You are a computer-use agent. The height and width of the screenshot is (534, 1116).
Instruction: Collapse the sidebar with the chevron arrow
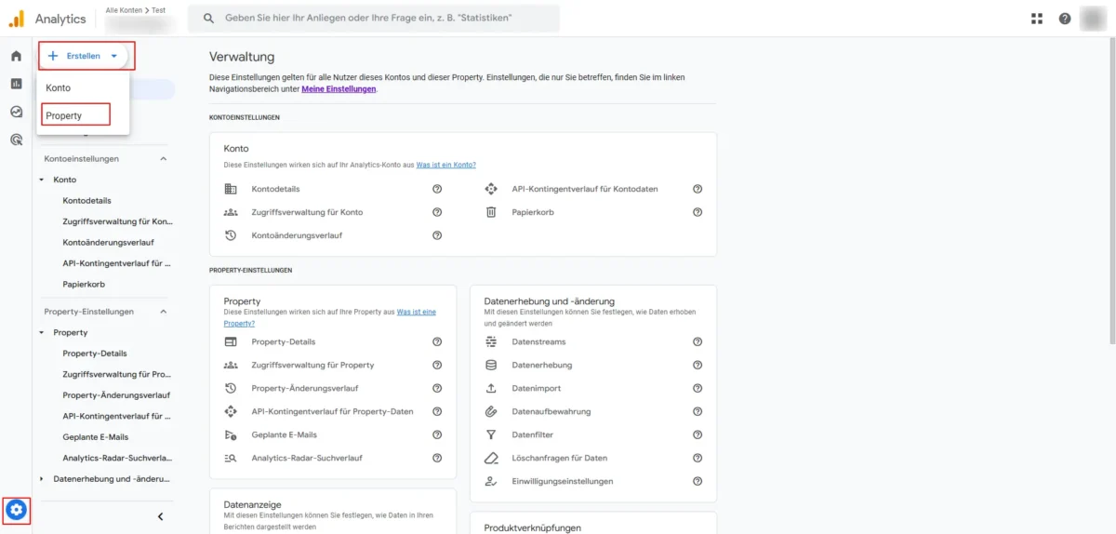160,516
